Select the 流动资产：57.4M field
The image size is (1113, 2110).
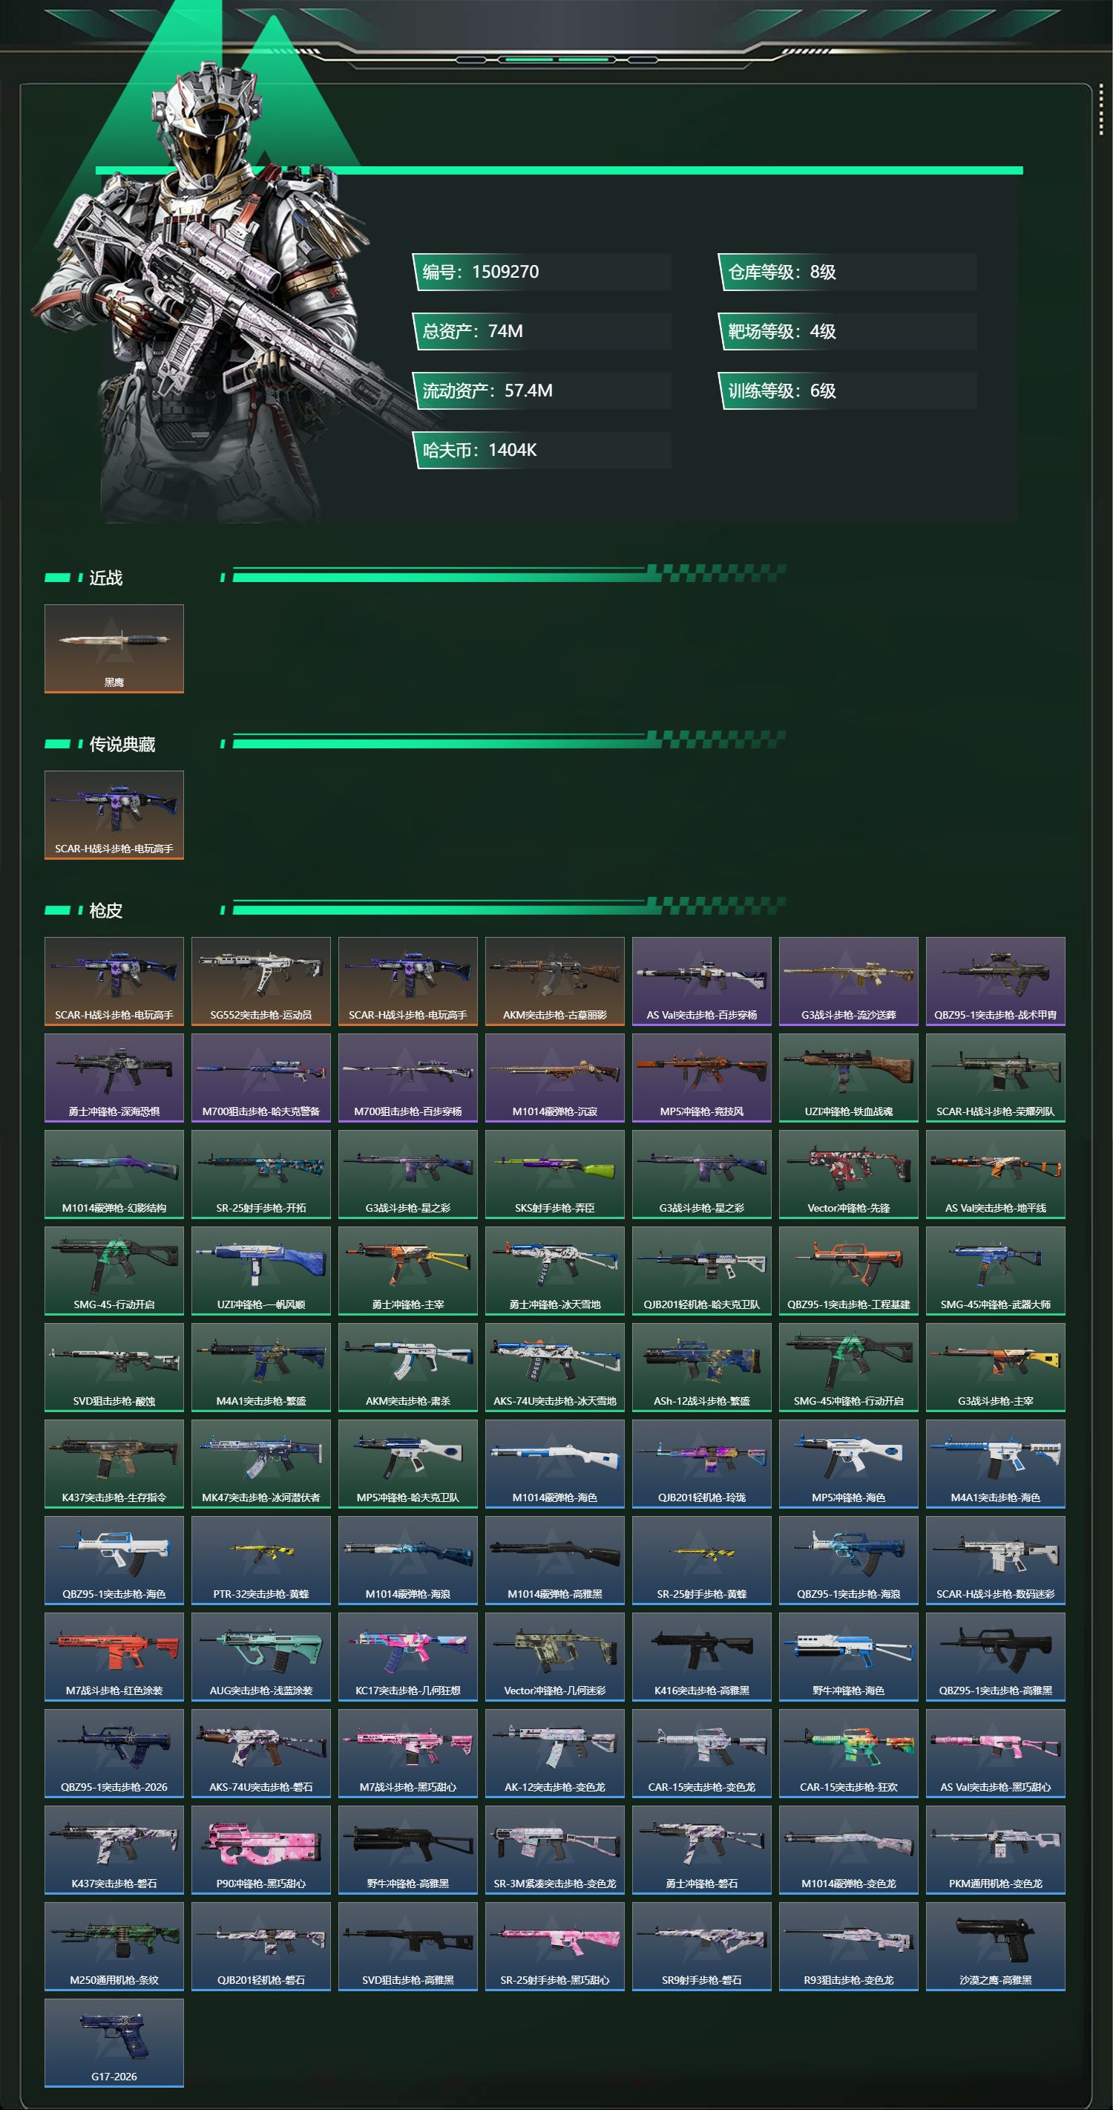point(542,391)
